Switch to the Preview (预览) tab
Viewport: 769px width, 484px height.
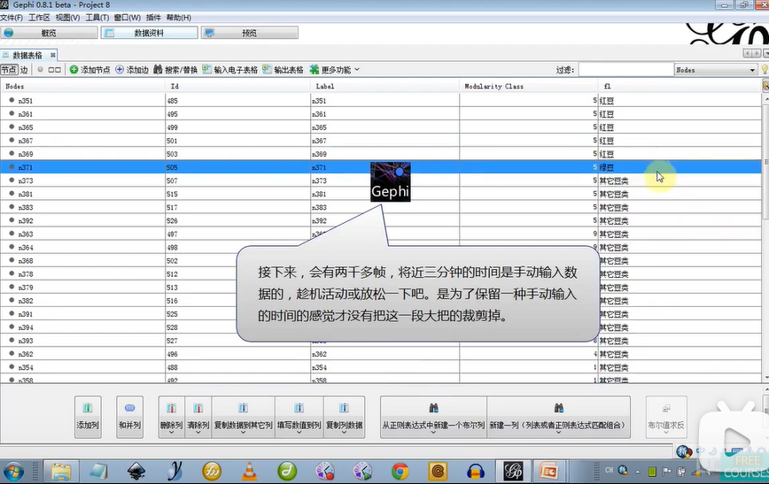[x=249, y=33]
